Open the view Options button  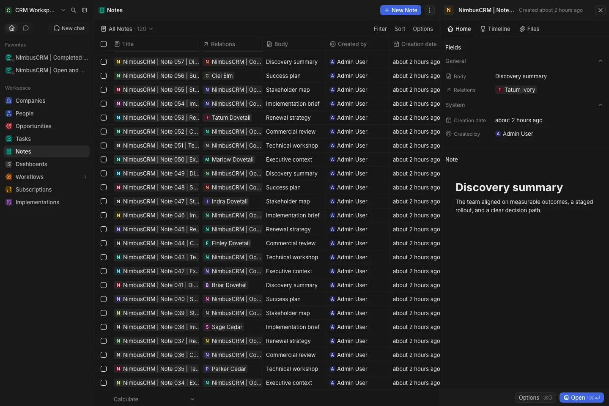(x=423, y=29)
